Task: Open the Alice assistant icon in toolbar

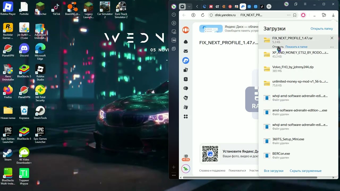Action: 303,15
